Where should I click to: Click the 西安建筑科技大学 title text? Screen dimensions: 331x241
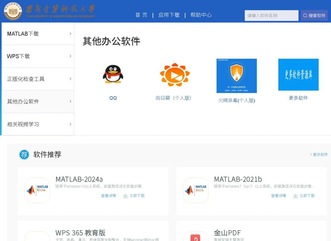click(60, 9)
